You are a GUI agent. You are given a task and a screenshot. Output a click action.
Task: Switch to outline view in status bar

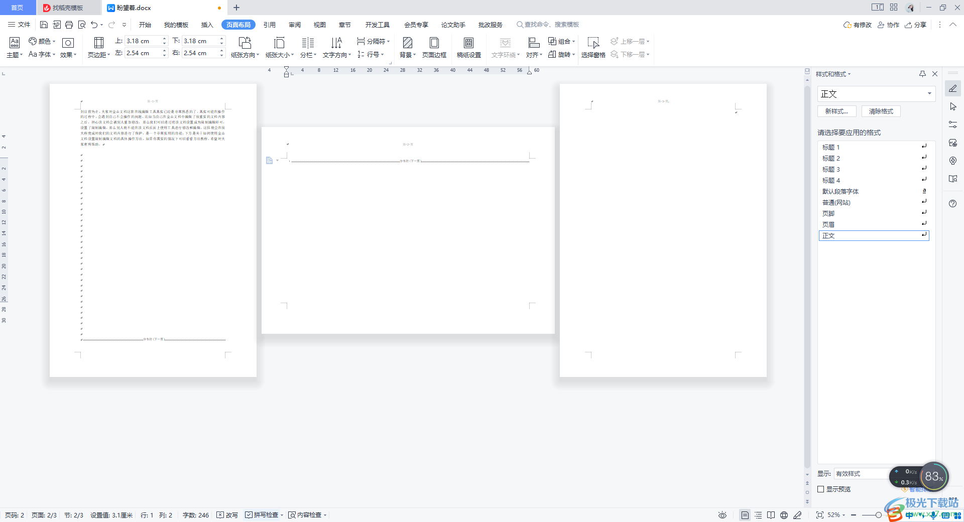click(x=758, y=515)
